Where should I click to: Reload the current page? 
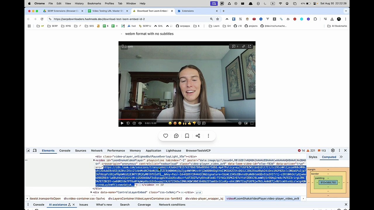(x=42, y=19)
